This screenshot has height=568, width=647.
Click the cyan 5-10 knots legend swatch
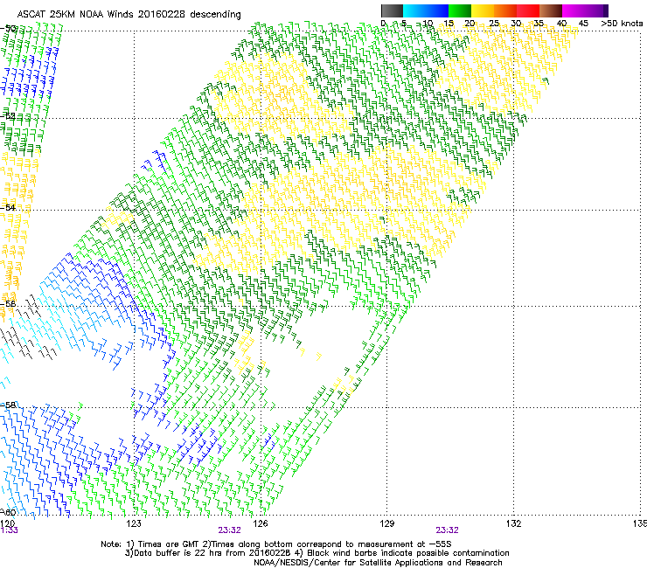click(x=414, y=10)
